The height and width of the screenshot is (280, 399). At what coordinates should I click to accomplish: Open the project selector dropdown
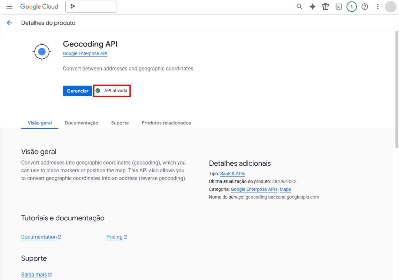tap(91, 7)
